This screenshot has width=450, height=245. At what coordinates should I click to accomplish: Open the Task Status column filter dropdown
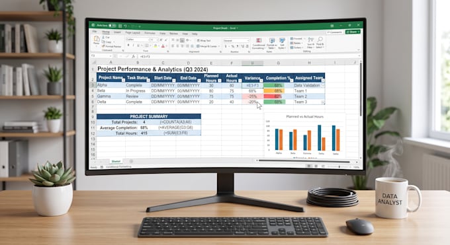pyautogui.click(x=148, y=81)
